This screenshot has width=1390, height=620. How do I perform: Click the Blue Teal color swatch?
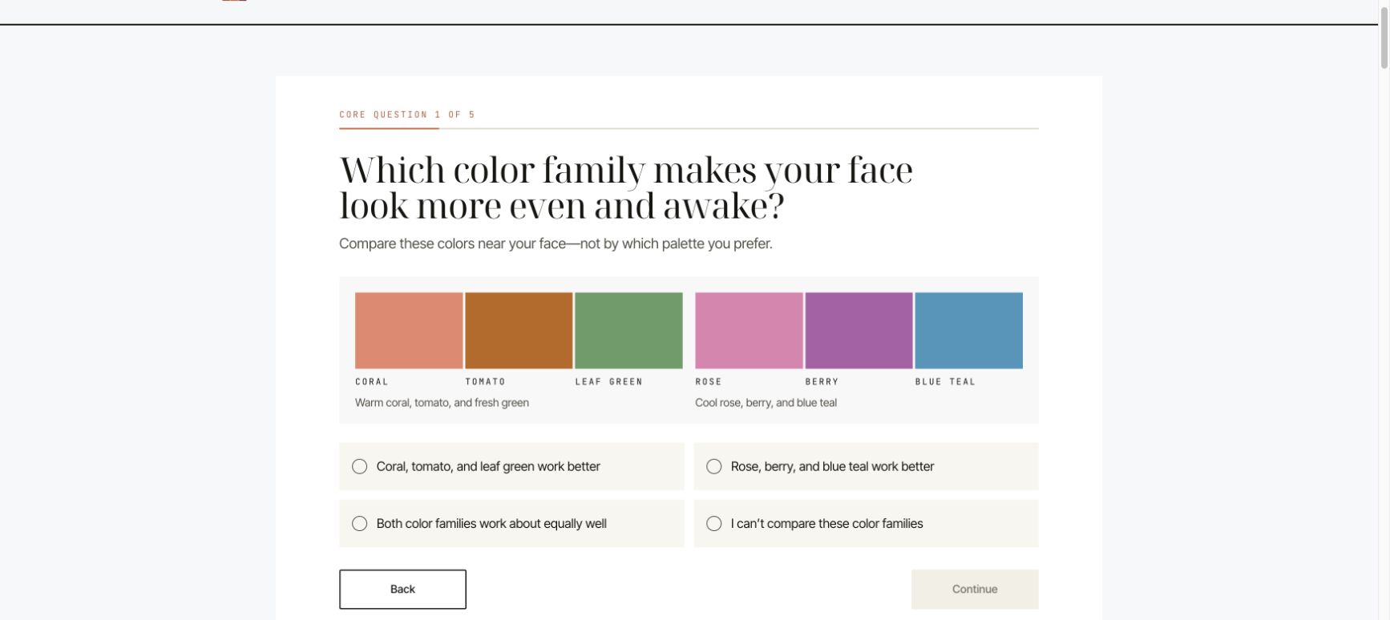pos(968,331)
